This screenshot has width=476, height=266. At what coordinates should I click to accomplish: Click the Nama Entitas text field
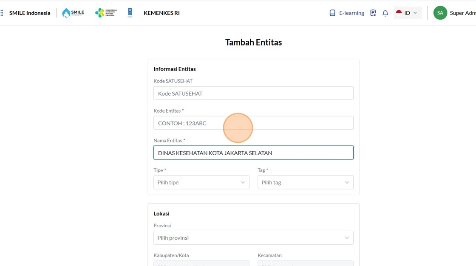point(253,153)
